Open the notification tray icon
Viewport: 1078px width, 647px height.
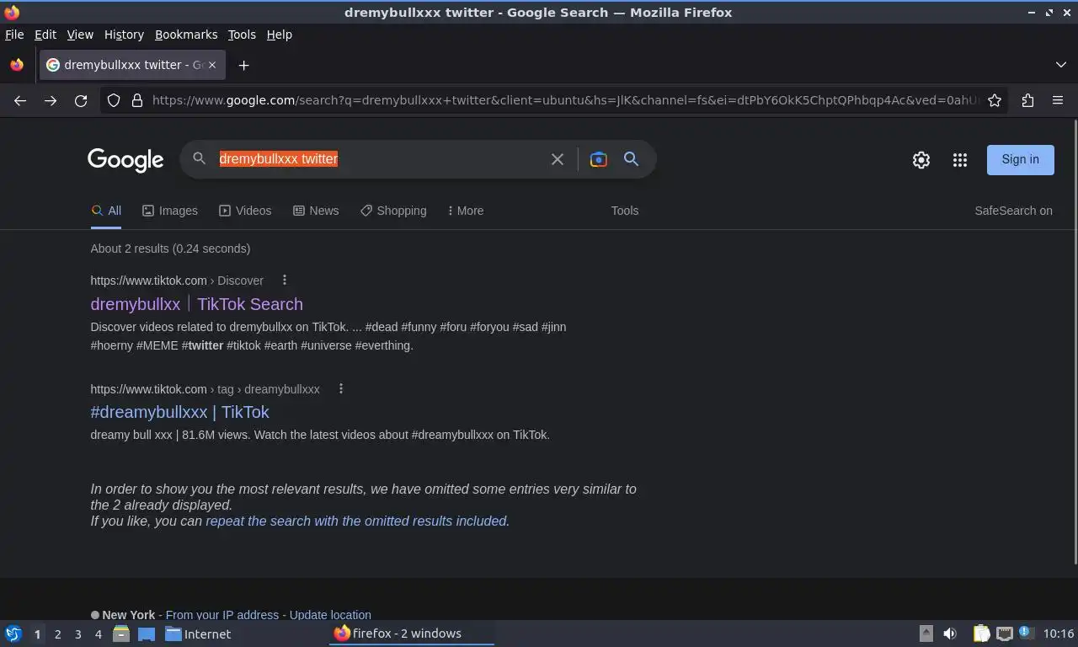1025,633
